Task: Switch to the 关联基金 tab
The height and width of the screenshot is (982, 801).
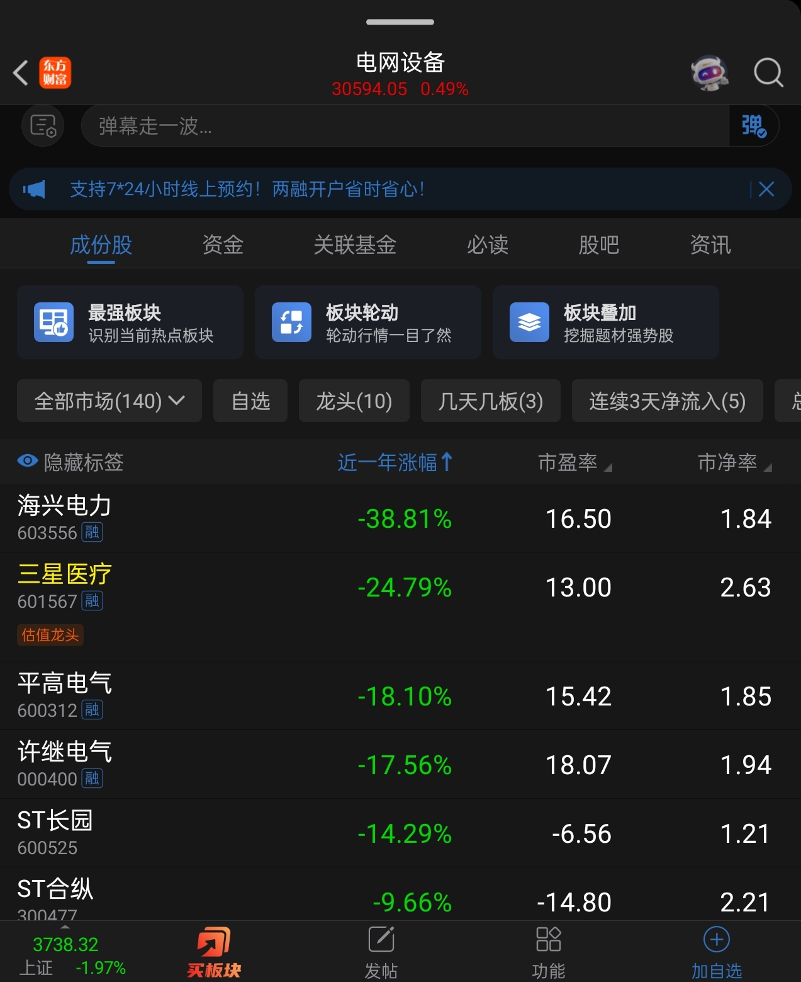Action: (x=355, y=244)
